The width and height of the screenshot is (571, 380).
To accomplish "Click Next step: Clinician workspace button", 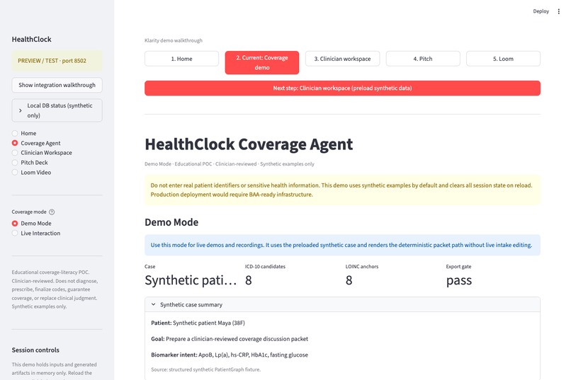I will [x=342, y=88].
